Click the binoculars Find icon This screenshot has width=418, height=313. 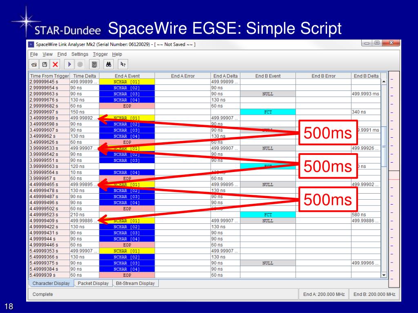[109, 64]
